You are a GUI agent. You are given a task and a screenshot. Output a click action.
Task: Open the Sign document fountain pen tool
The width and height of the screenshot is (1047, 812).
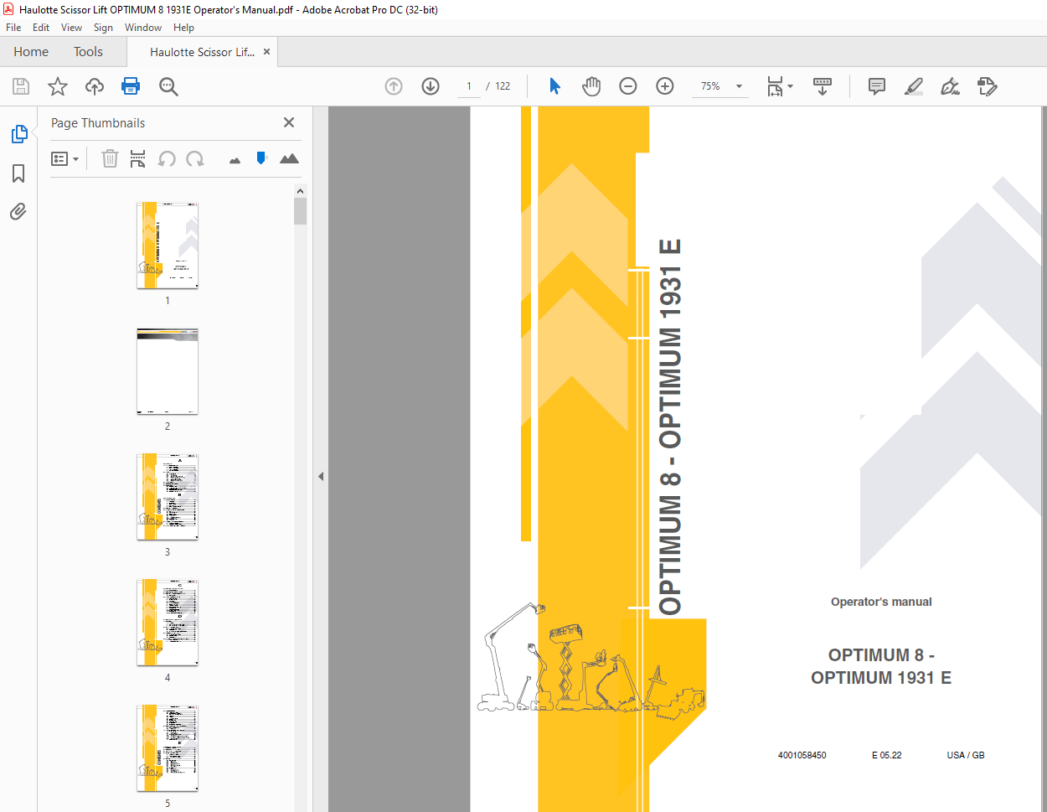pos(950,86)
